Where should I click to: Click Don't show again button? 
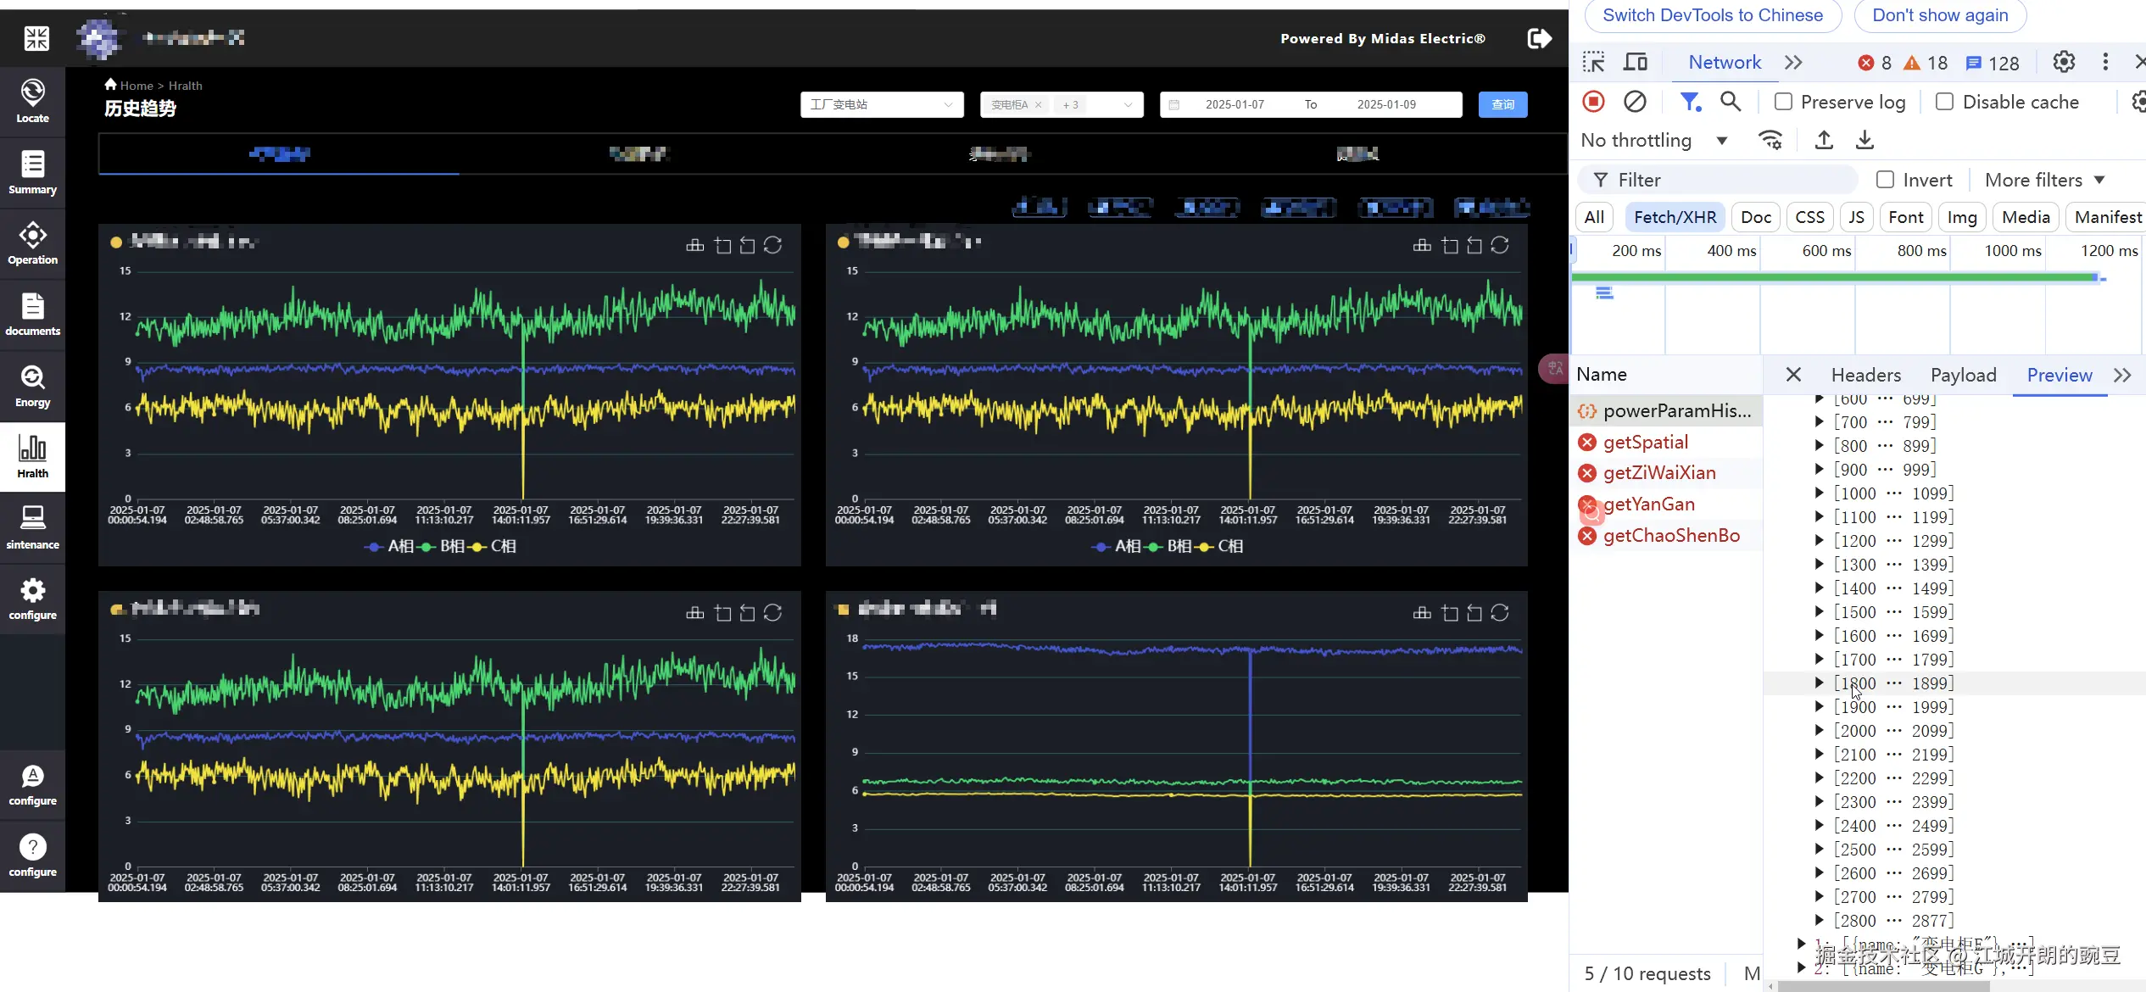tap(1939, 15)
